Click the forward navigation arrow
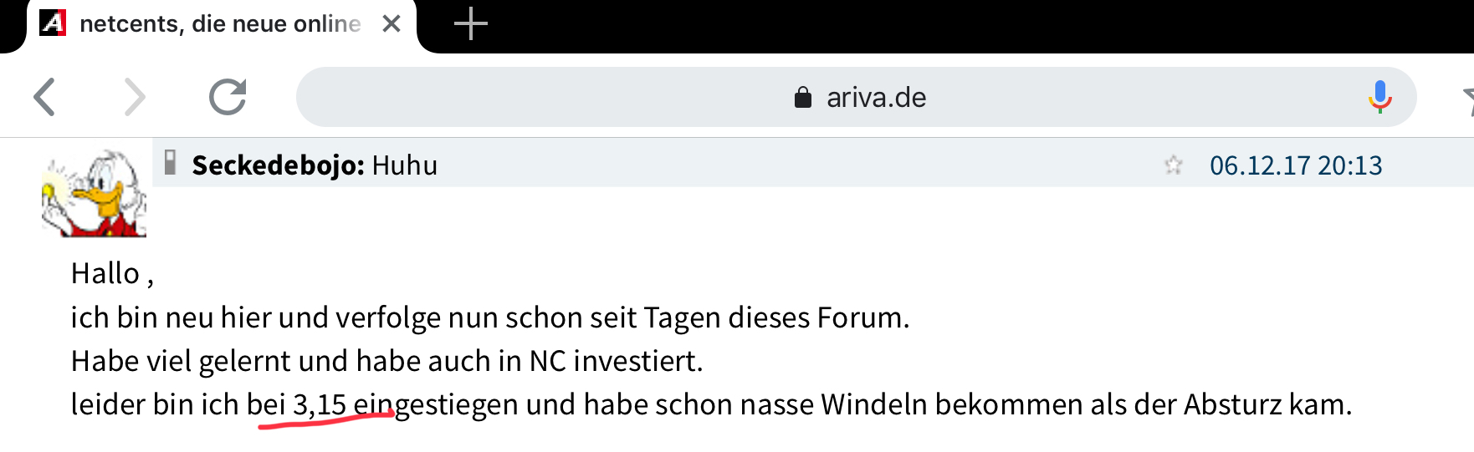The height and width of the screenshot is (452, 1474). (135, 97)
